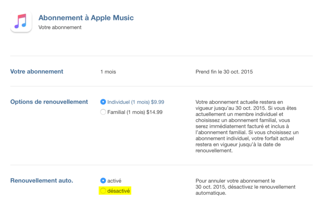
Task: Select the Familial plan radio button
Action: click(x=103, y=112)
